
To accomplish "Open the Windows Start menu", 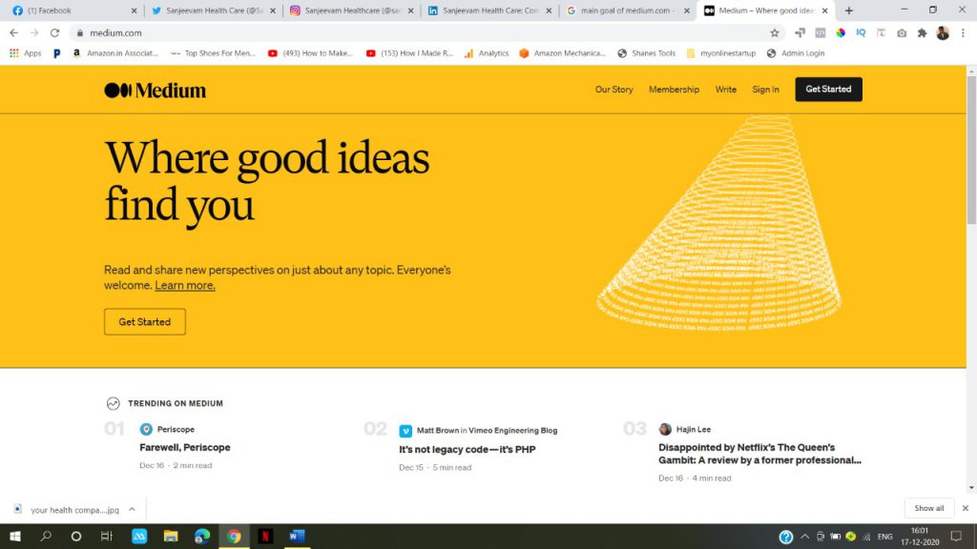I will (x=15, y=536).
